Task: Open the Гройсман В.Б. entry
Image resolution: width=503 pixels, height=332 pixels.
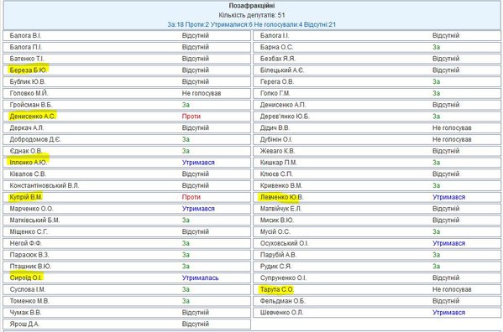Action: (31, 105)
